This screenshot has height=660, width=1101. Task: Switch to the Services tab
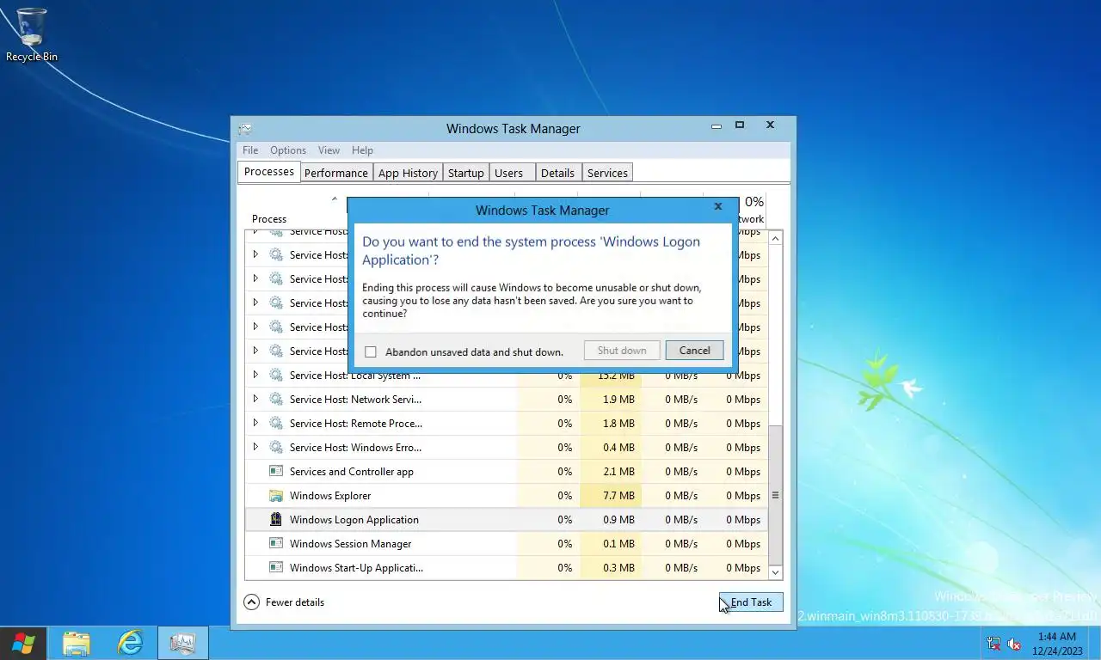point(607,173)
